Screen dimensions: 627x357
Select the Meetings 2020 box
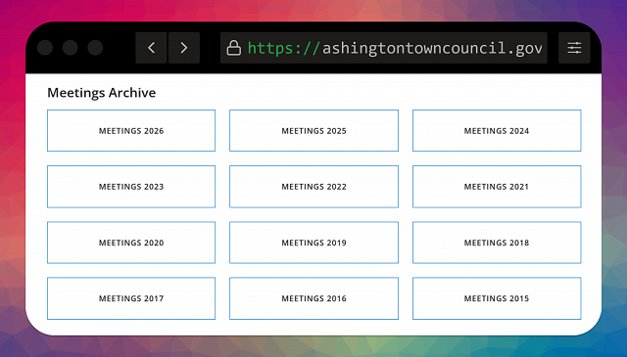pyautogui.click(x=131, y=243)
